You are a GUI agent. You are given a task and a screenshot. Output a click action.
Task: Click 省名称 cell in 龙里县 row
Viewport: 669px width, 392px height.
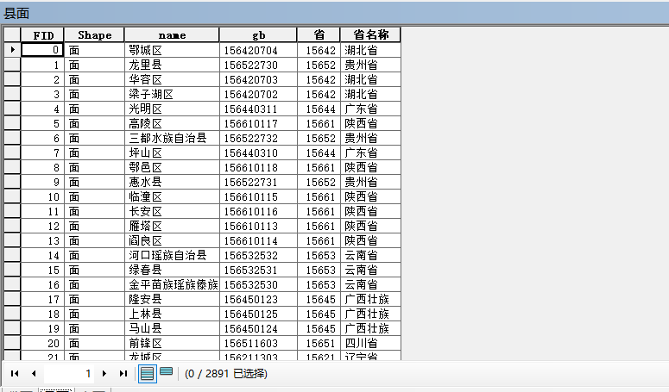pos(371,65)
